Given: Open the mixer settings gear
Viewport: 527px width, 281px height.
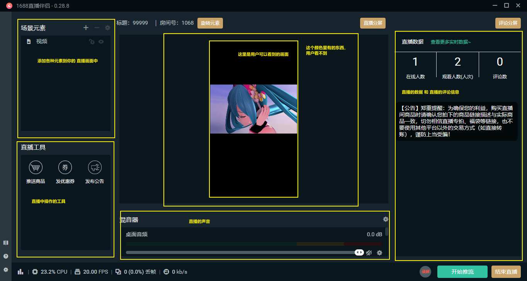Looking at the screenshot, I should coord(385,219).
